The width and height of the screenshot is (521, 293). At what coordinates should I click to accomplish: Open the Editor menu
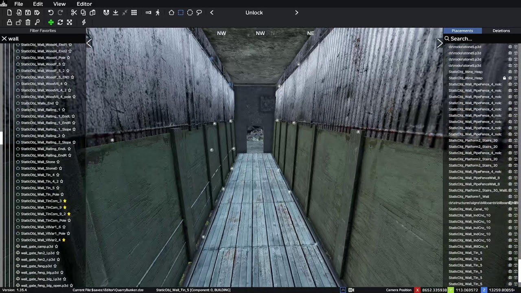(84, 4)
